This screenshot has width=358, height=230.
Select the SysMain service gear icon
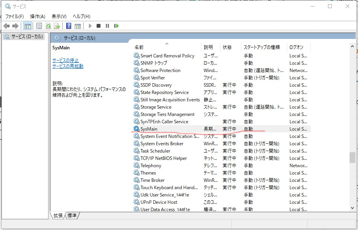[x=137, y=129]
